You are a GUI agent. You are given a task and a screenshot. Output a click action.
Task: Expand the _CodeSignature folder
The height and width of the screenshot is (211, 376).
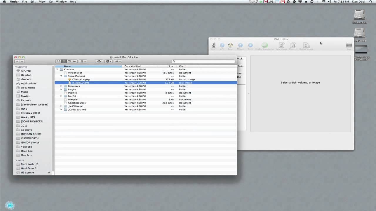click(61, 110)
